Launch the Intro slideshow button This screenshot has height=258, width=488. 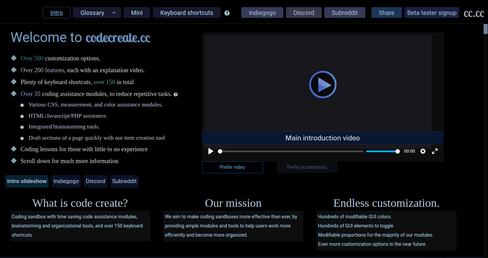click(x=27, y=181)
